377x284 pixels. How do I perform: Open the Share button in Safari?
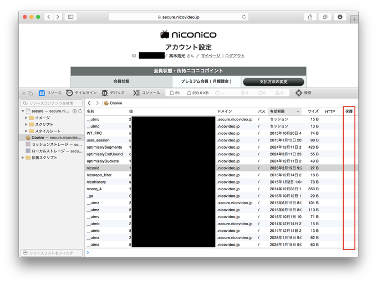[310, 17]
